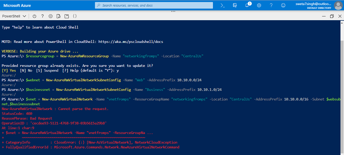Click DEFAULT DIRECTORY label
The width and height of the screenshot is (344, 155).
[x=319, y=8]
